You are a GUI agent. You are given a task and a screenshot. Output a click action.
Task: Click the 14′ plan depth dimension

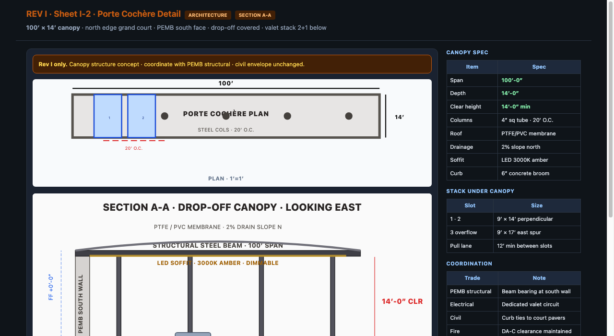pos(399,117)
